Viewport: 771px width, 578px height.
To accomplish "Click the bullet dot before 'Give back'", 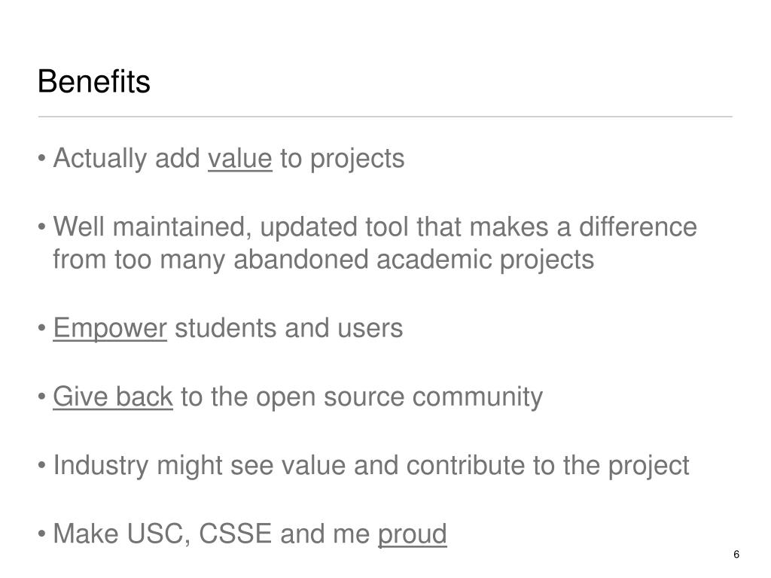I will click(42, 396).
